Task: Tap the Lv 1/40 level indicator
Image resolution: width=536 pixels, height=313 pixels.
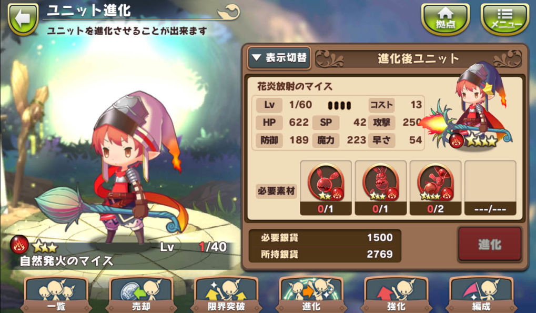Action: [194, 247]
